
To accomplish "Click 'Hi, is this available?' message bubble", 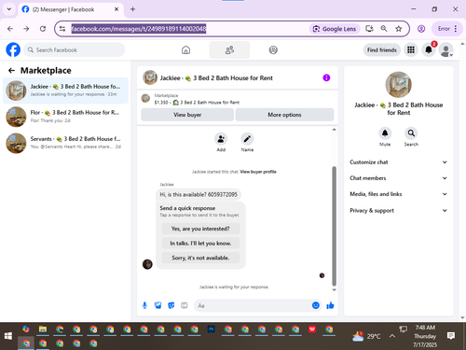I will pos(199,195).
